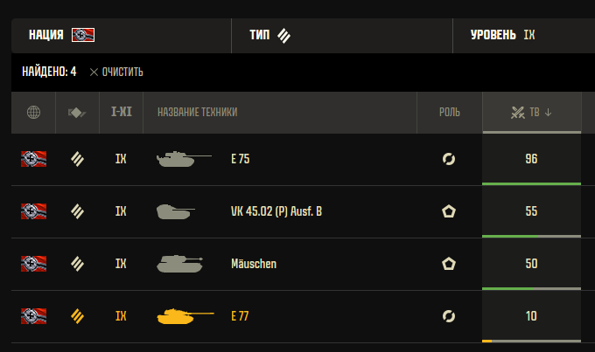Image resolution: width=595 pixels, height=352 pixels.
Task: Click the E 75 progress bar showing 96
Action: coord(531,183)
